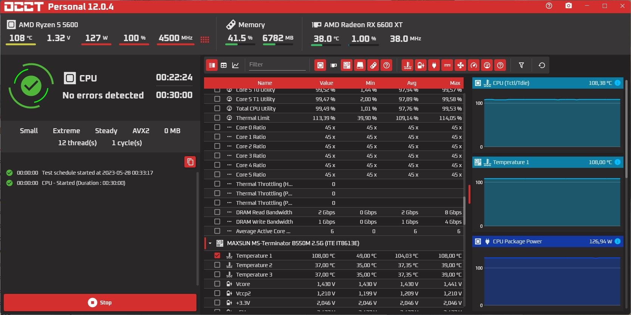Select the list-with-graphs view icon
The height and width of the screenshot is (315, 631).
(x=212, y=65)
